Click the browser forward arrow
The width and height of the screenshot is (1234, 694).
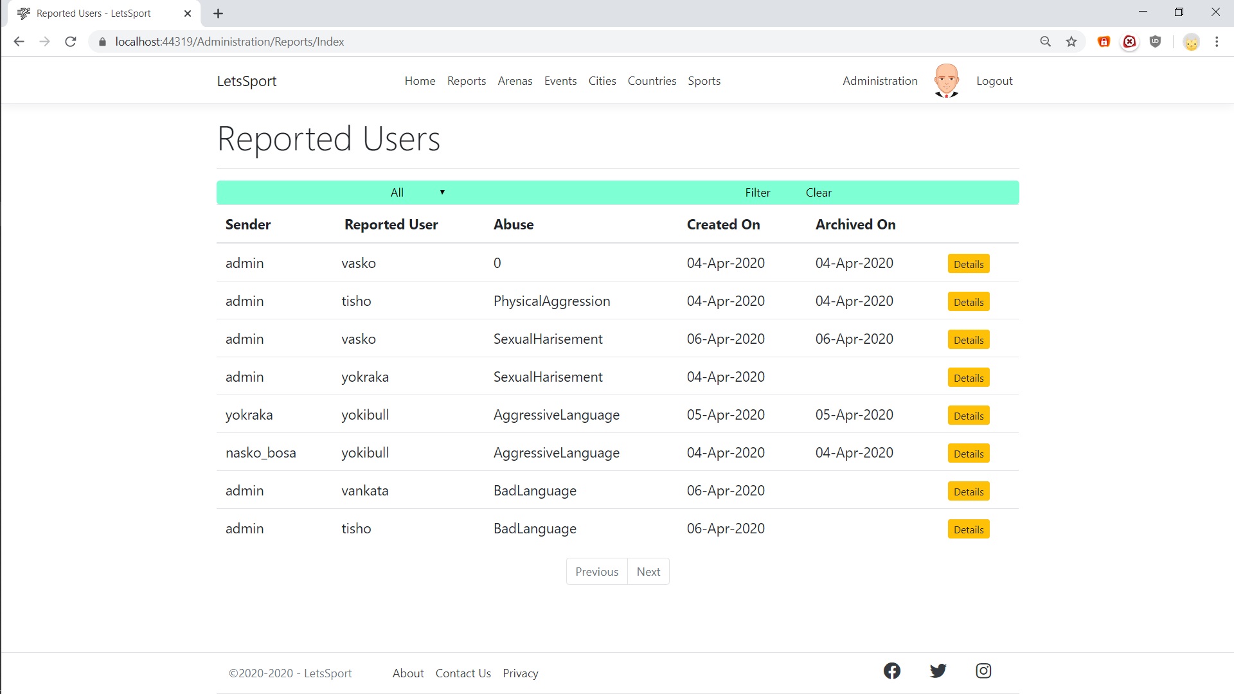pyautogui.click(x=44, y=42)
